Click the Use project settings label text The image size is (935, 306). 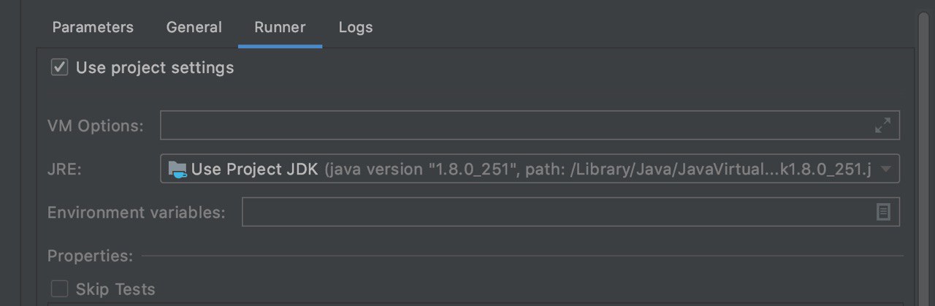(x=155, y=68)
